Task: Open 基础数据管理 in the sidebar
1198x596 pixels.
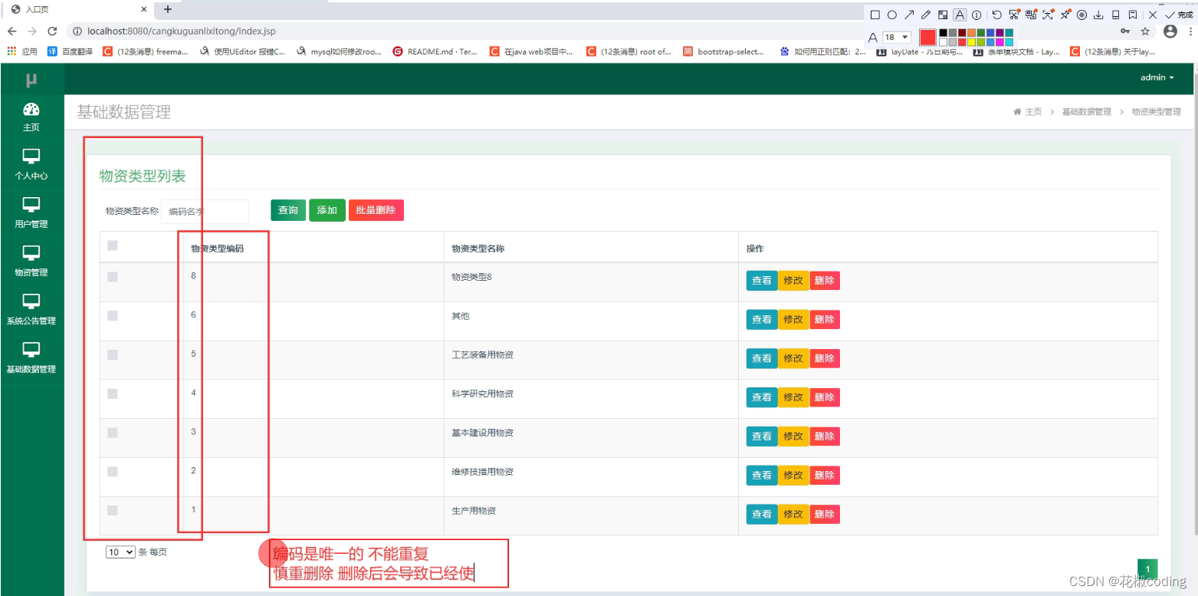Action: [31, 359]
